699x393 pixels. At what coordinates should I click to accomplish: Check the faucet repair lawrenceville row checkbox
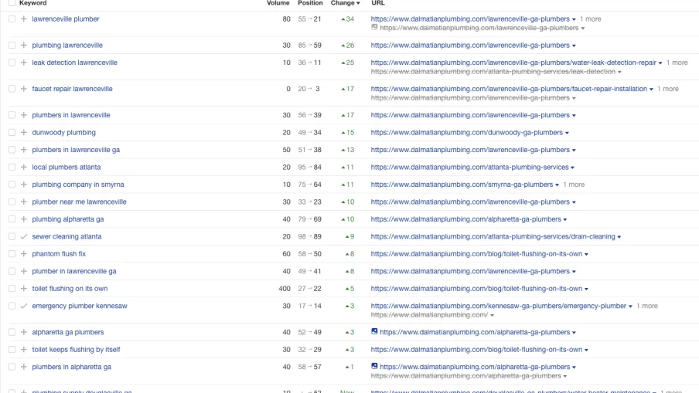tap(12, 89)
